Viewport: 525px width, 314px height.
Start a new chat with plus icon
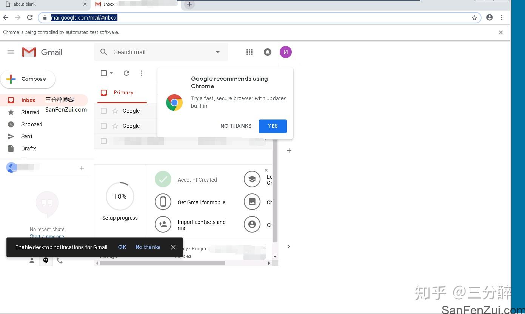tap(82, 168)
